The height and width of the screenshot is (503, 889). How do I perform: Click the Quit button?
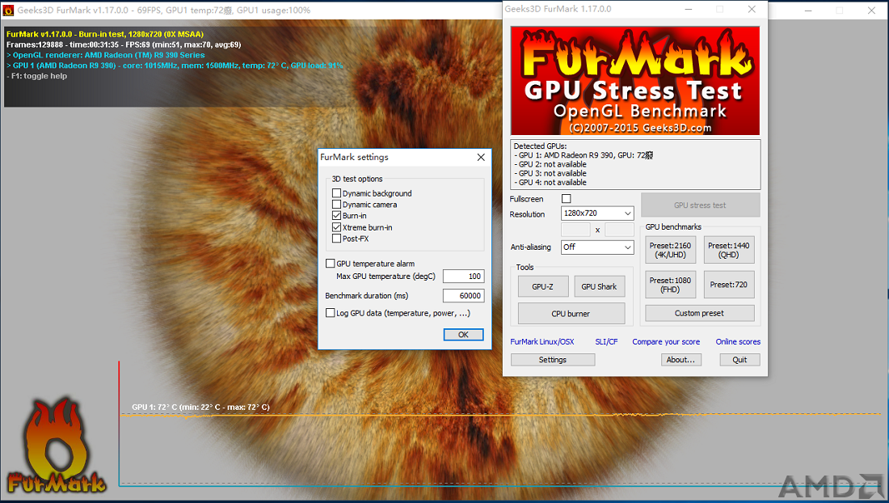pyautogui.click(x=739, y=360)
